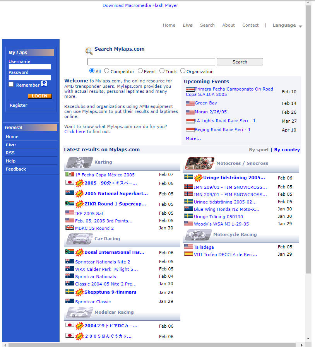
Task: Click the Spain flag beside VIII Trofeo DECCLA
Action: [188, 254]
